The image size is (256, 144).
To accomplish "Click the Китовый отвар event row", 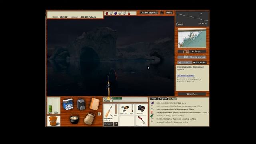I will 170,116.
